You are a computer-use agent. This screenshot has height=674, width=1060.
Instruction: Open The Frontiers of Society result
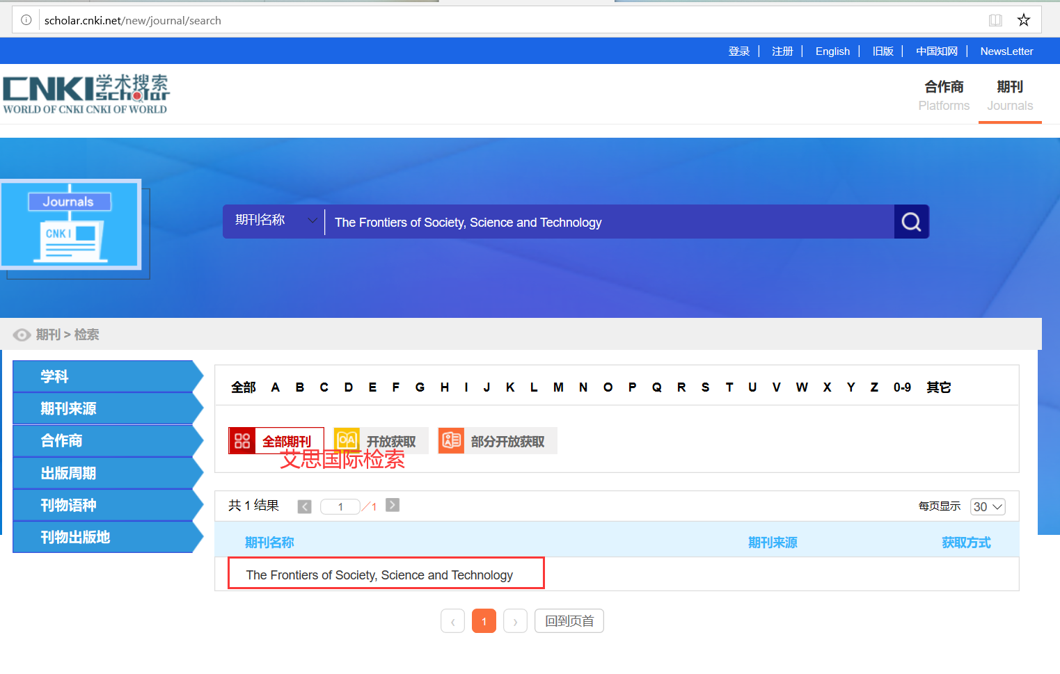pyautogui.click(x=379, y=575)
